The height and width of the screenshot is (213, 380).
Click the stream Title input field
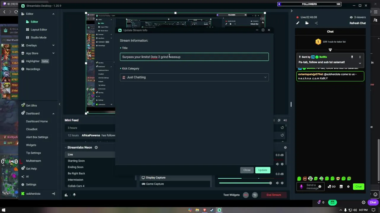point(194,57)
